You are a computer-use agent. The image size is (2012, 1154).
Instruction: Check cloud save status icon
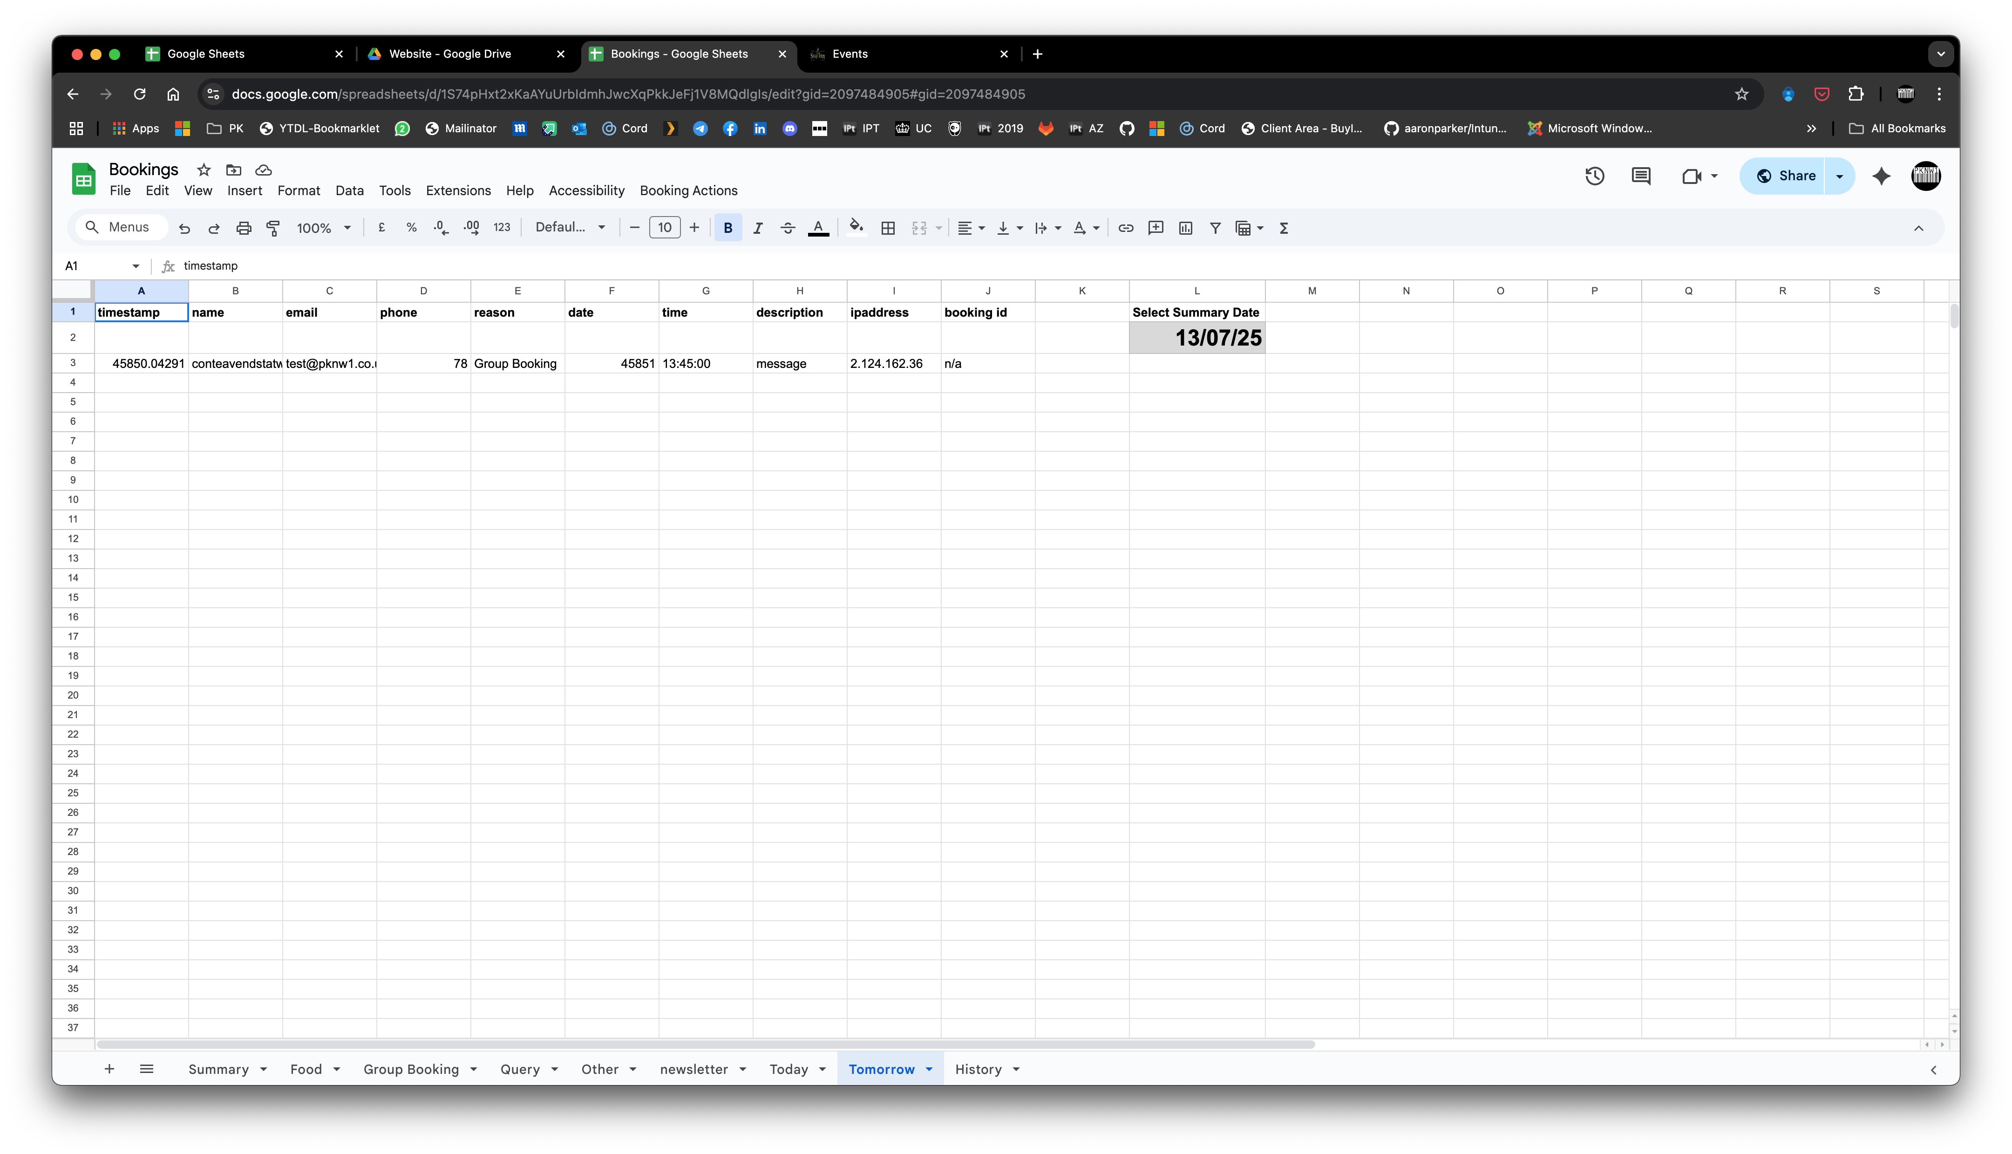264,170
